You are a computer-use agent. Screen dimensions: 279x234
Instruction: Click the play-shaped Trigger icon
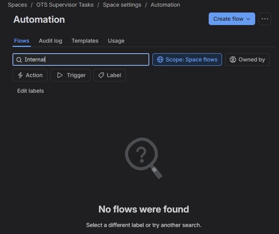tap(60, 75)
